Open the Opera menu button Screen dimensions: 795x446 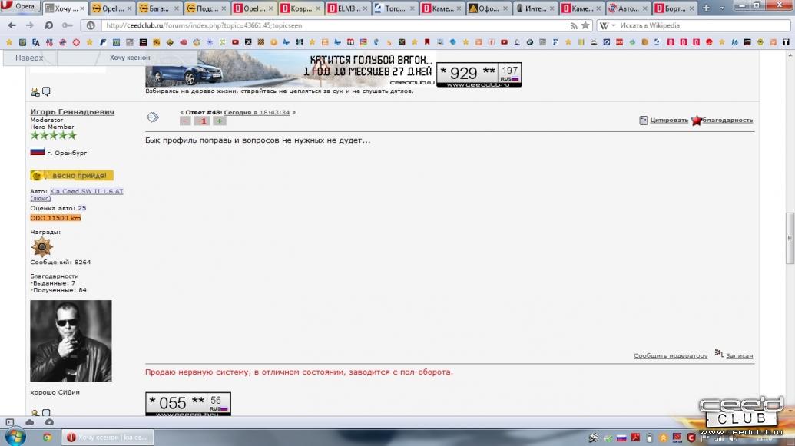tap(19, 7)
